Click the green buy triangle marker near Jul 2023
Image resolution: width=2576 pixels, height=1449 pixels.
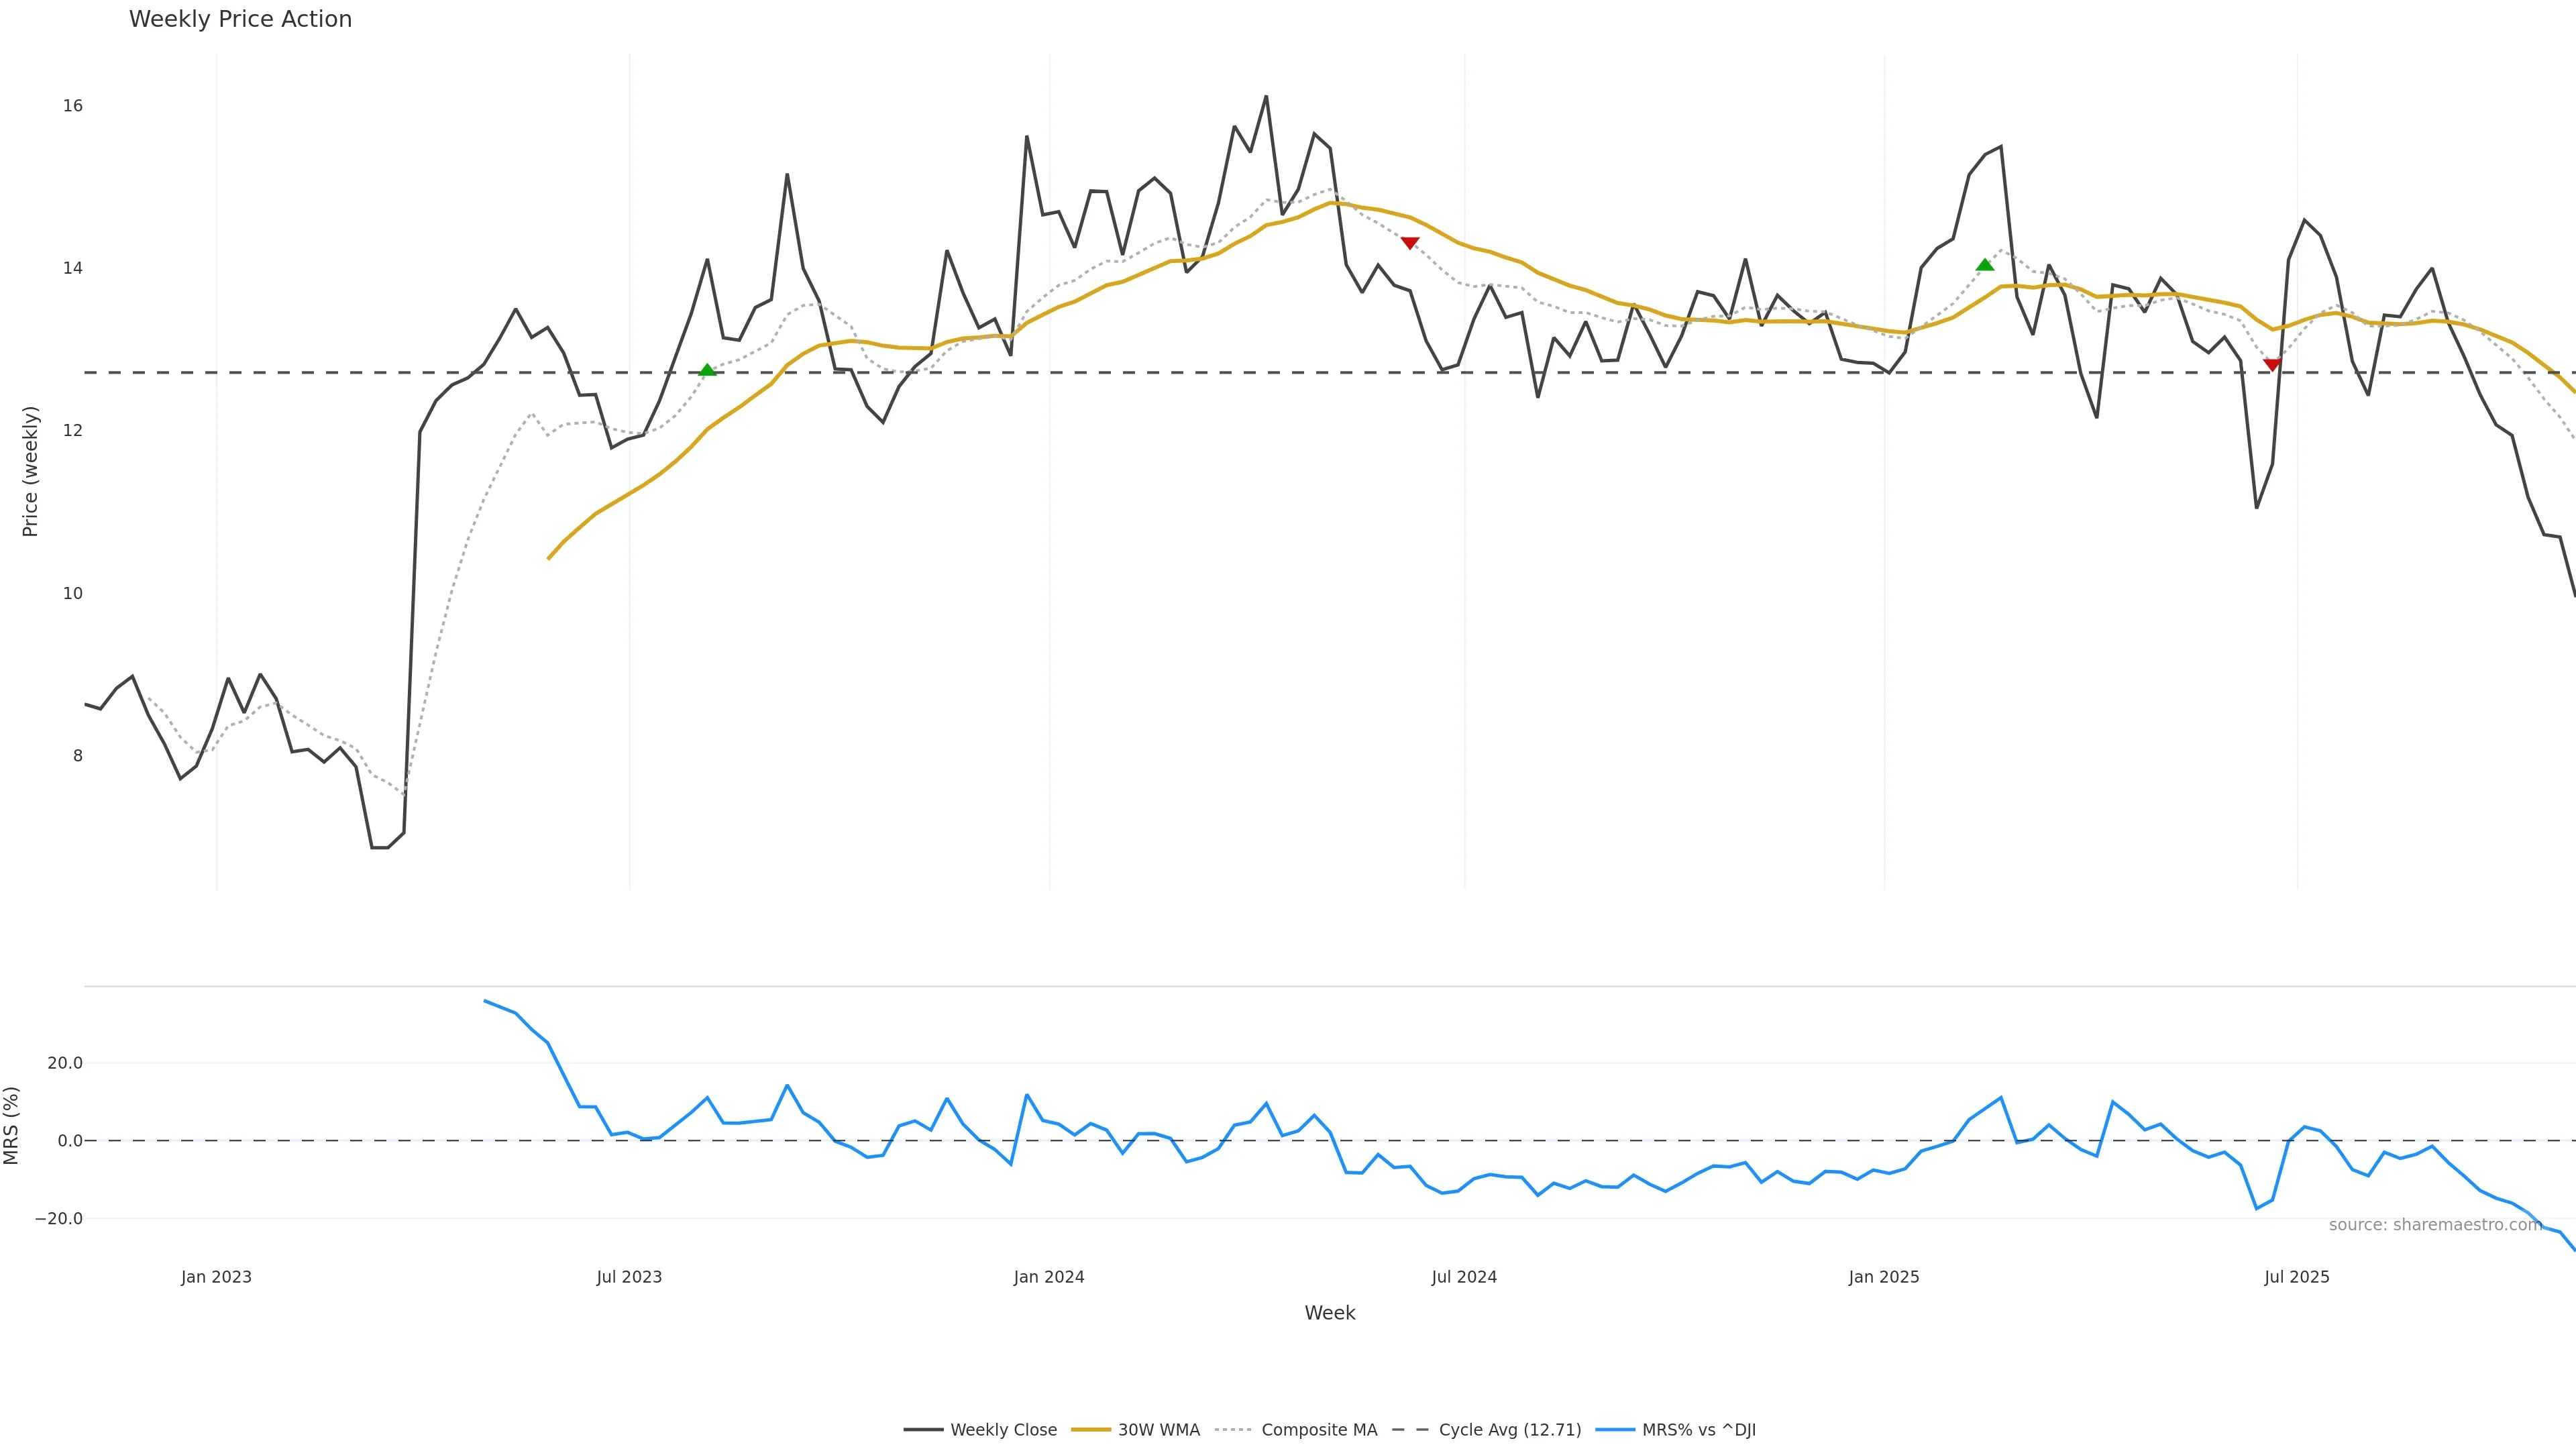point(707,370)
